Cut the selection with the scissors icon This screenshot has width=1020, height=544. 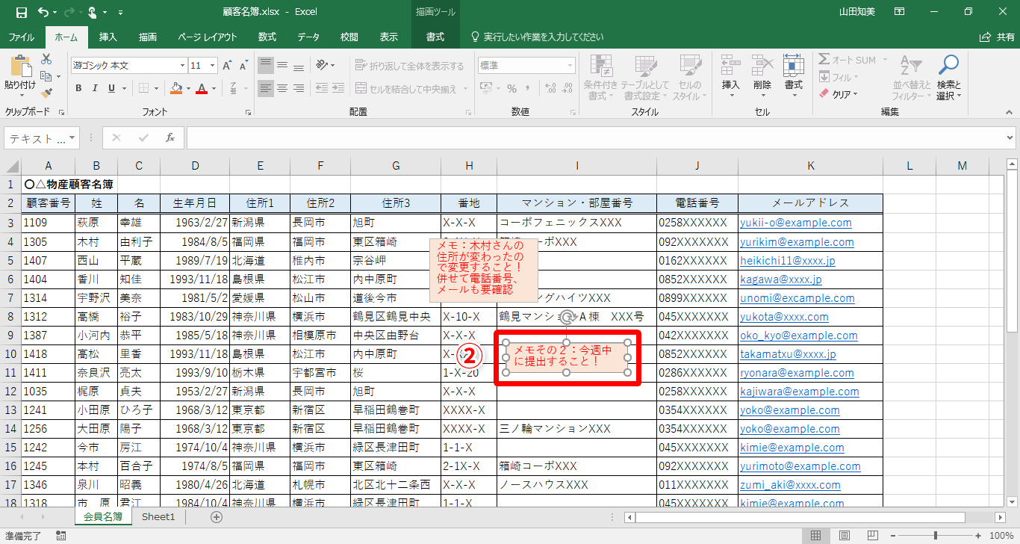[x=46, y=59]
